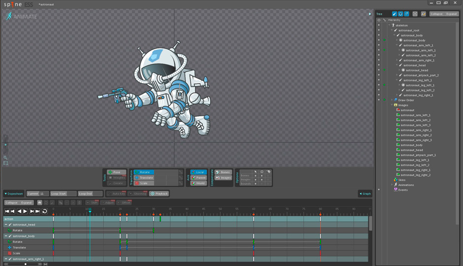Screen dimensions: 463x266
Task: Collapse astronaut_arm_right_1 row in dopesheet
Action: (6, 259)
